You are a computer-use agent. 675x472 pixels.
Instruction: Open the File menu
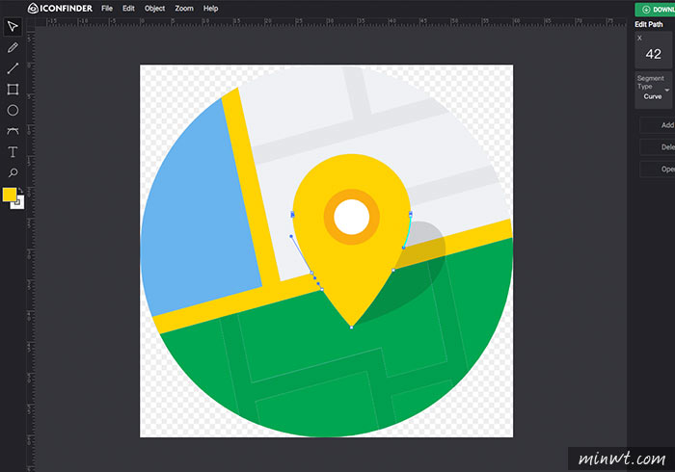click(107, 8)
